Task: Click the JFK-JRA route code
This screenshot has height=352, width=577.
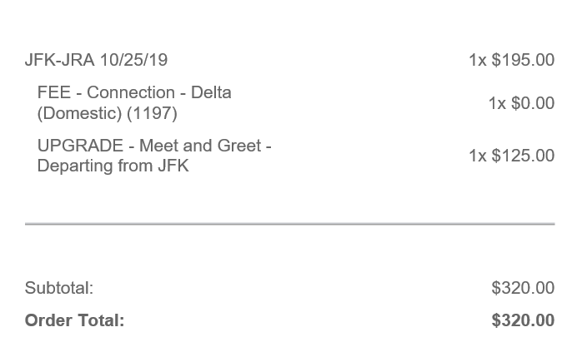Action: 59,60
